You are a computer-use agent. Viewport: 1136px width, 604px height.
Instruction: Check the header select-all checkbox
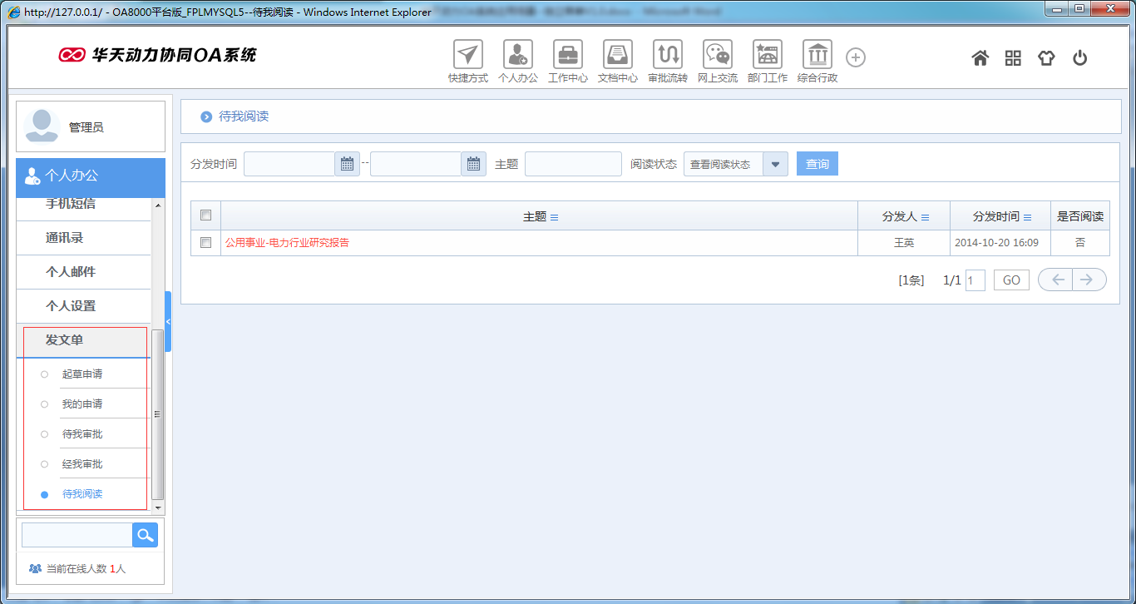tap(205, 215)
